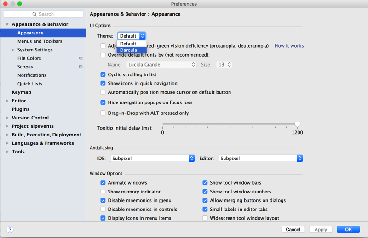Click the Tooltip initial delay slider handle

pyautogui.click(x=297, y=124)
